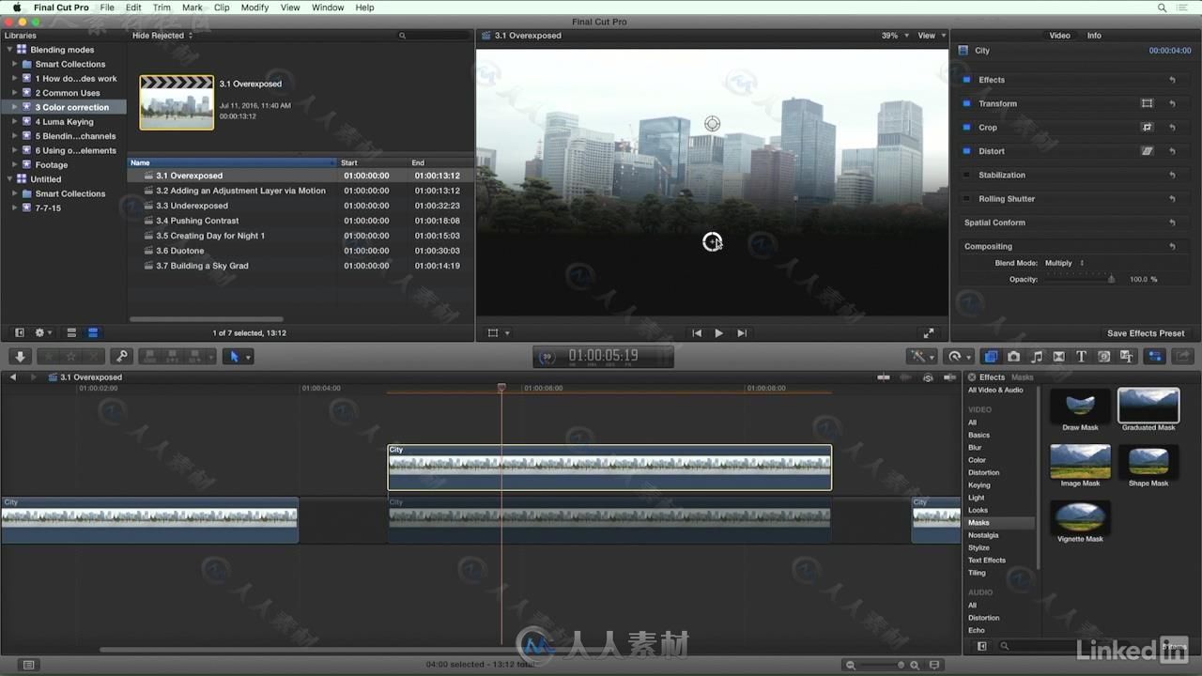Toggle video and audio skimming
Viewport: 1202px width, 676px height.
pos(884,377)
